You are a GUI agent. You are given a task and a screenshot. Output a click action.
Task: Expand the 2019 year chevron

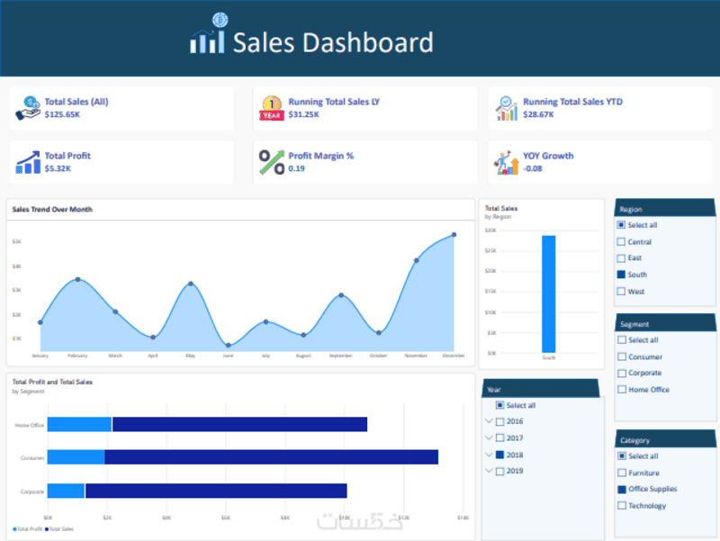(489, 470)
